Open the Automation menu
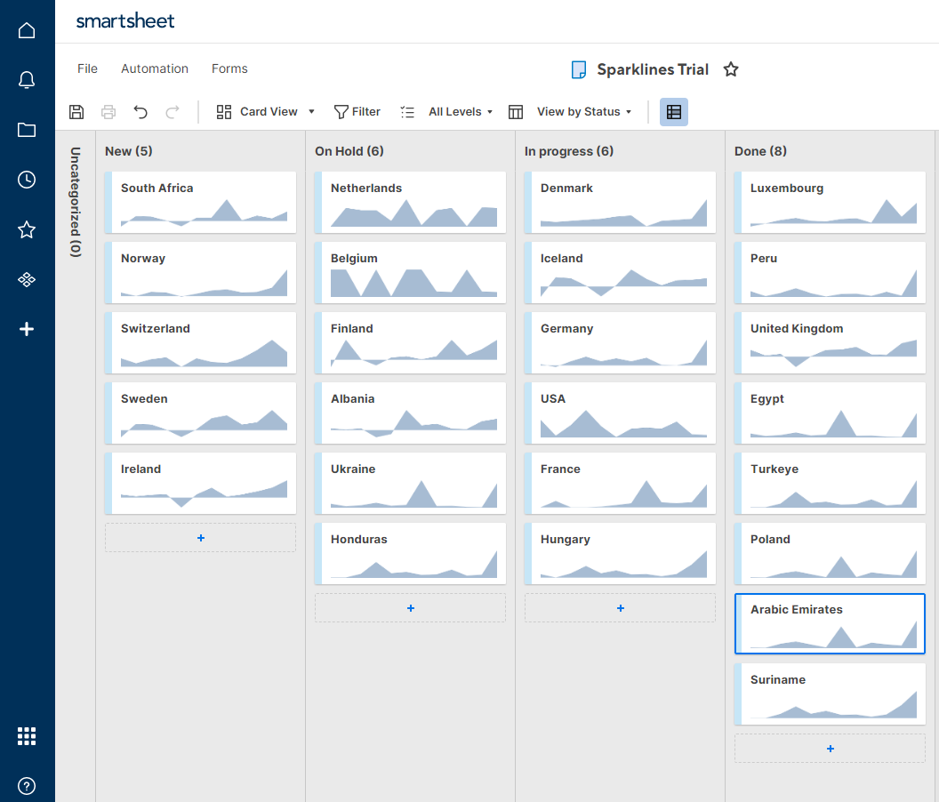The image size is (939, 802). tap(155, 68)
